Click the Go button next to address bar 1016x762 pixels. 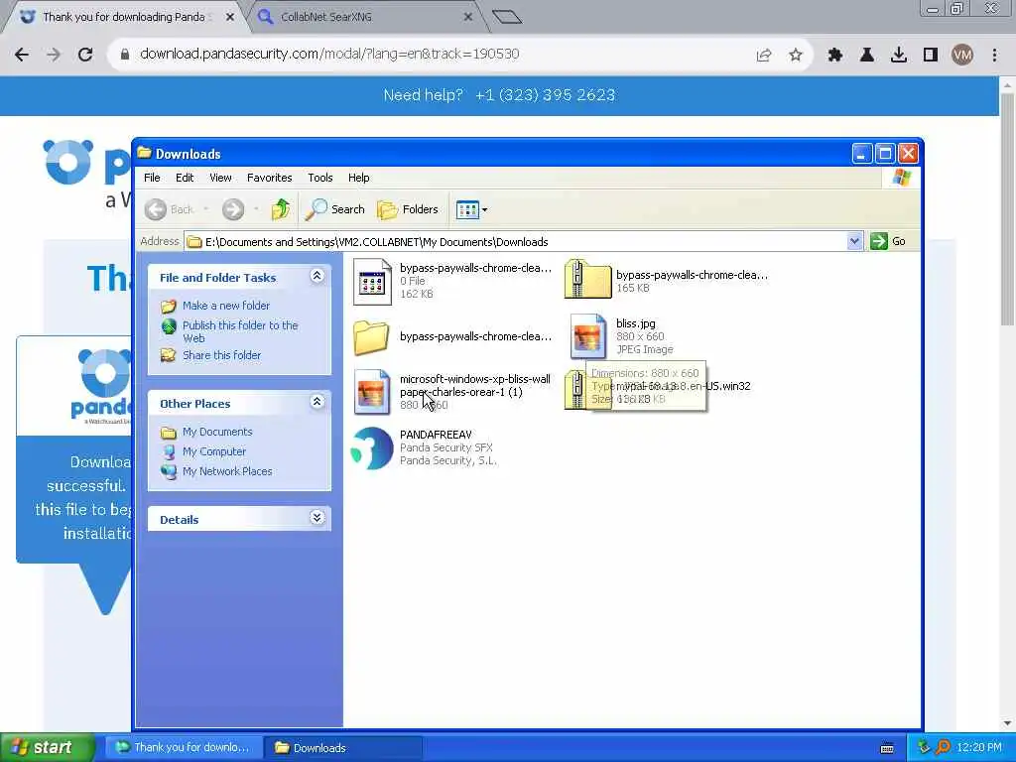pyautogui.click(x=888, y=241)
